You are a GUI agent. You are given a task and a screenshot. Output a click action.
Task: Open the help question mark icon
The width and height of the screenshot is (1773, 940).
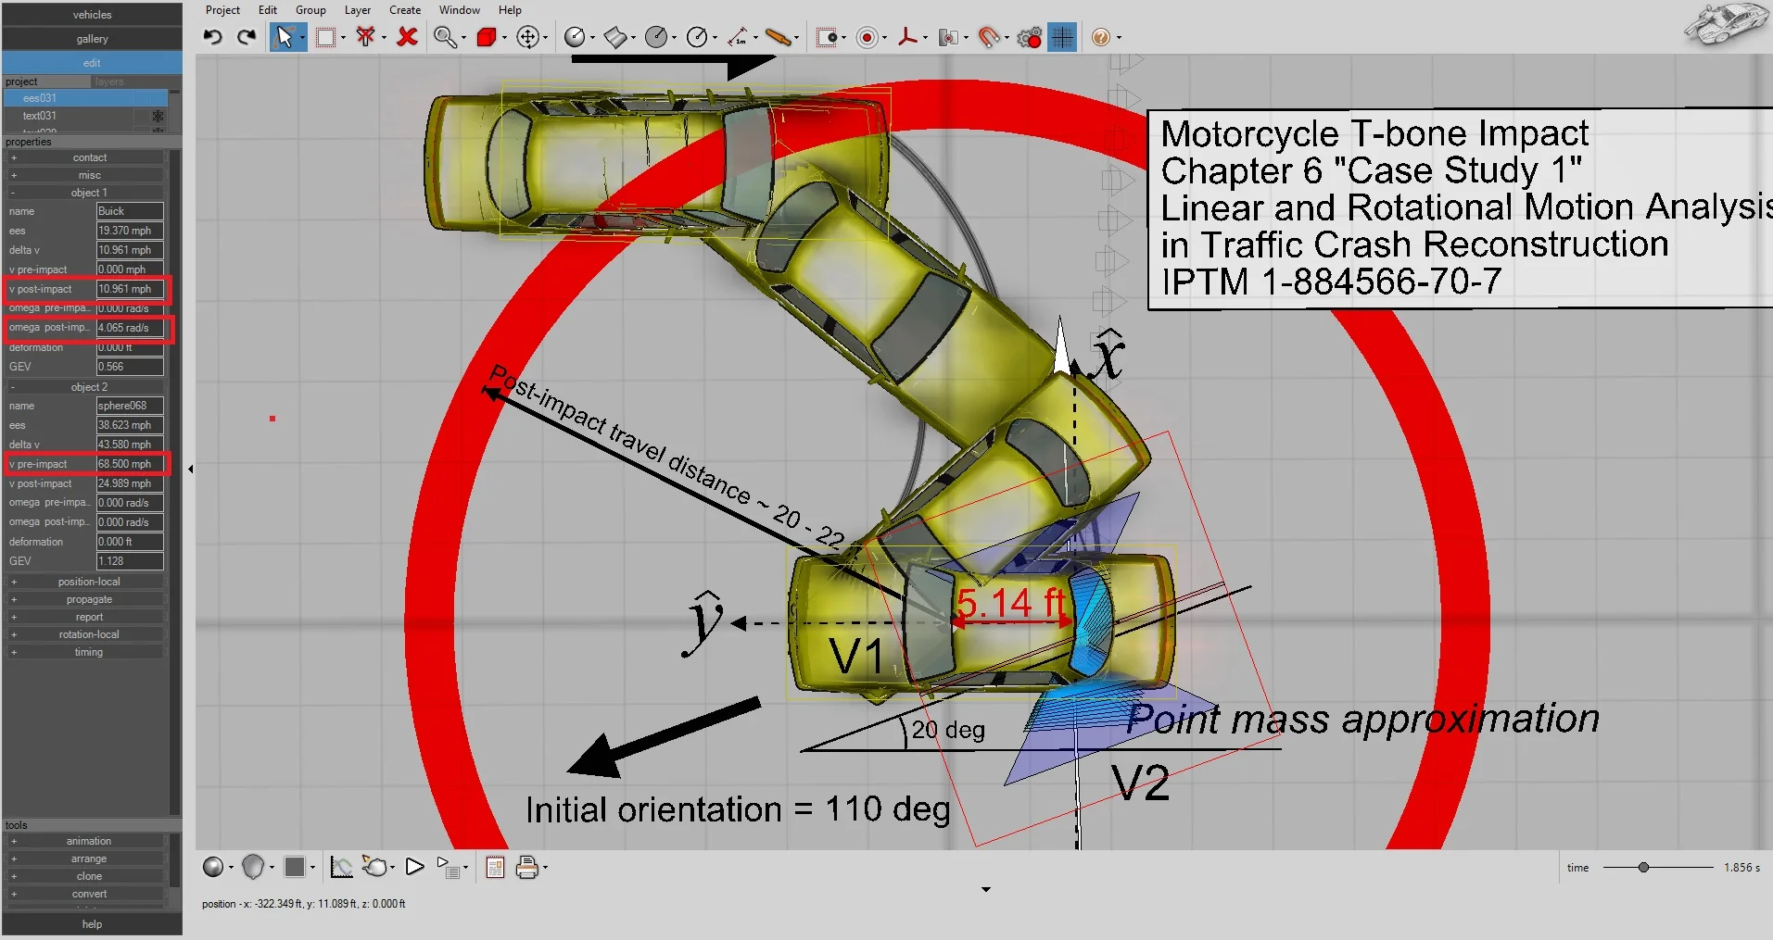click(x=1100, y=37)
